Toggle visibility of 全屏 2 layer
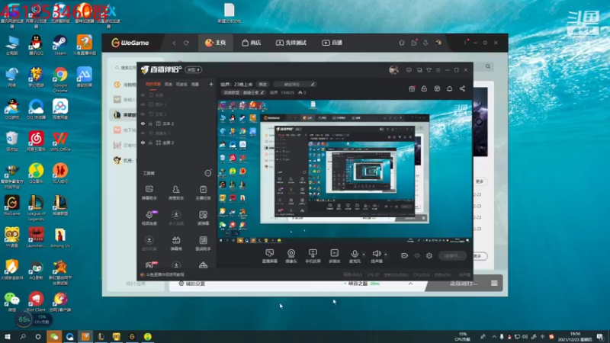Image resolution: width=610 pixels, height=343 pixels. [x=143, y=143]
